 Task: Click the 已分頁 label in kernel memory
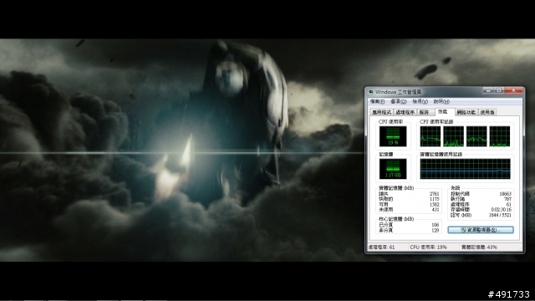pyautogui.click(x=386, y=225)
